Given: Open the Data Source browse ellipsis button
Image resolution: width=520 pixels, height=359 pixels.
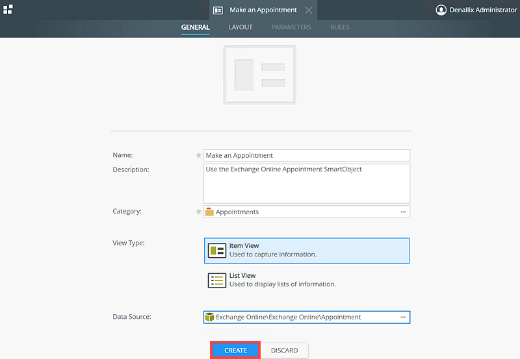Looking at the screenshot, I should 403,317.
